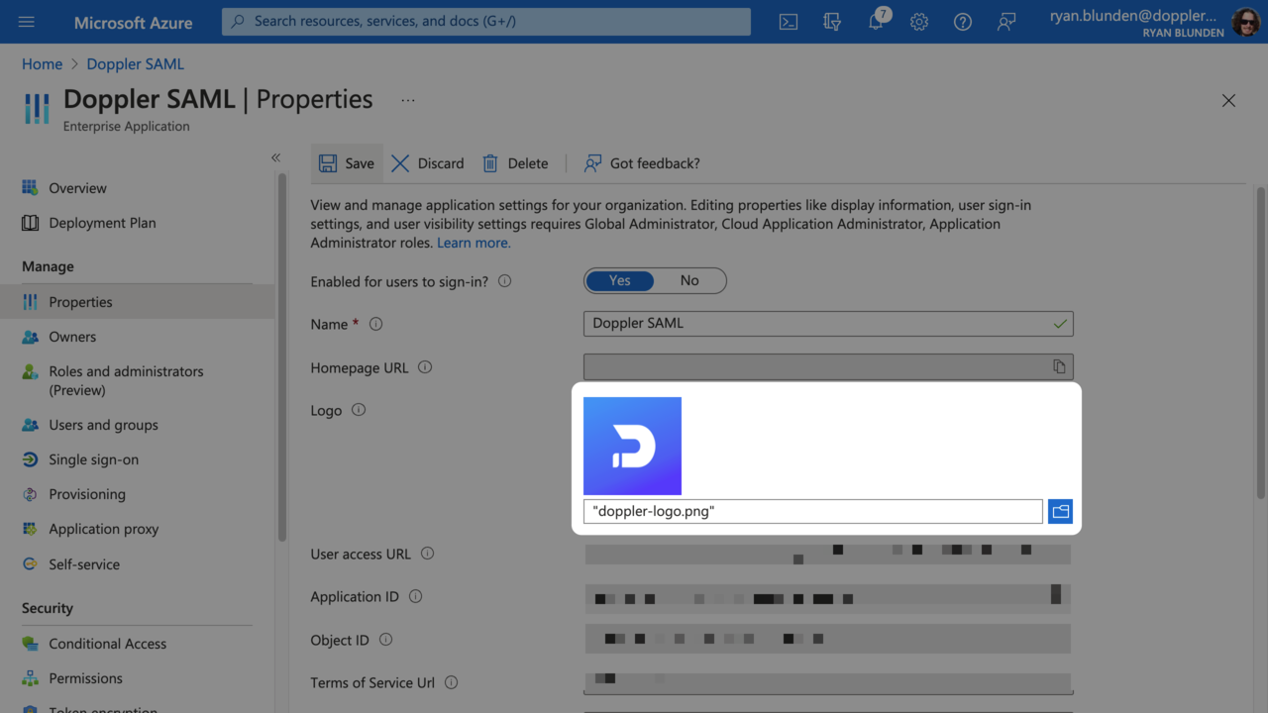Show info for Enabled for users to sign-in
The image size is (1268, 713).
click(x=505, y=281)
